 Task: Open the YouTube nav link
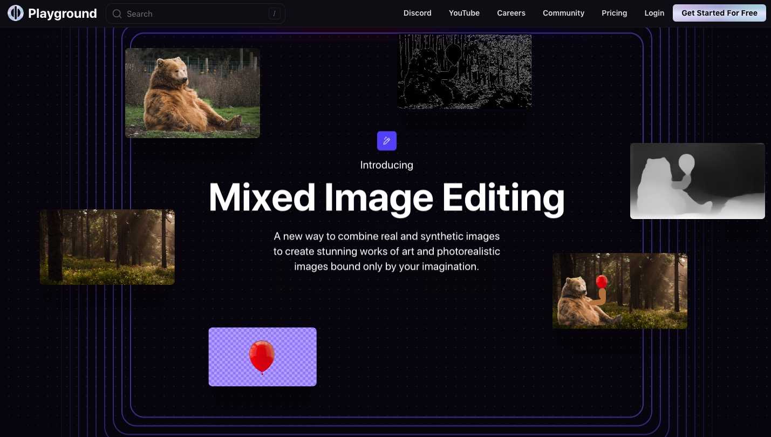pos(464,13)
